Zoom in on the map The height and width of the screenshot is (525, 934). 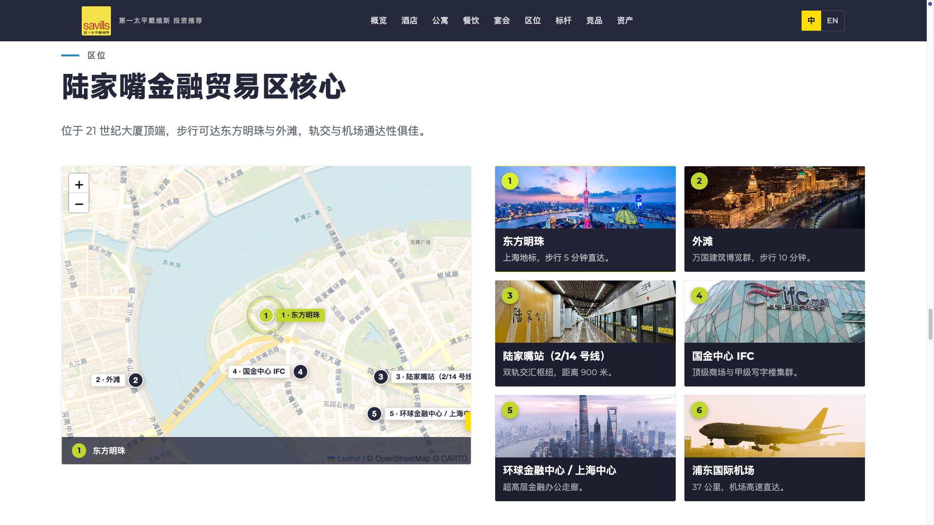[x=79, y=184]
